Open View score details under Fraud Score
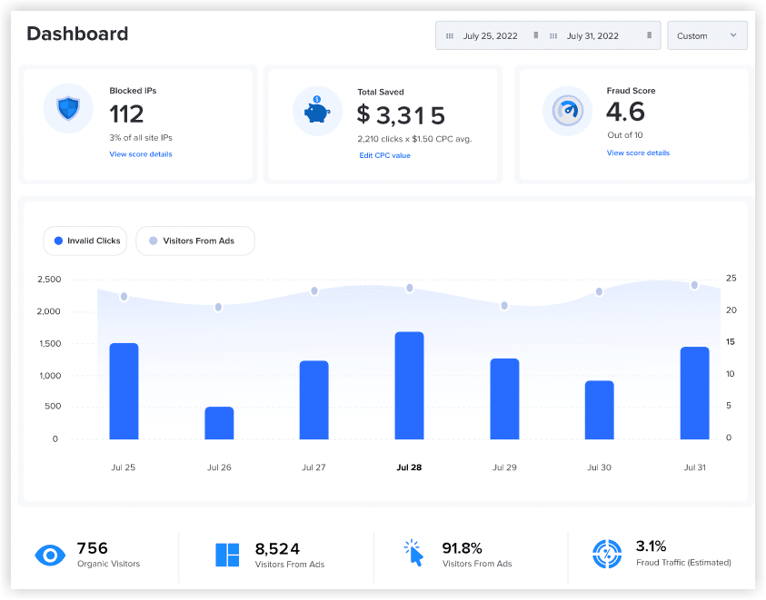The height and width of the screenshot is (600, 766). [638, 153]
